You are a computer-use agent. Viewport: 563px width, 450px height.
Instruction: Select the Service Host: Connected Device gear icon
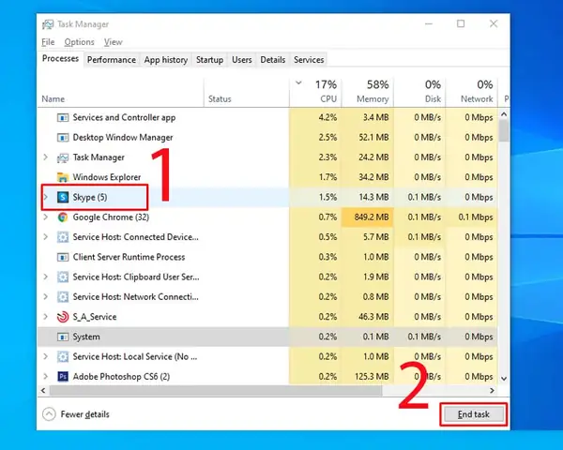(63, 237)
